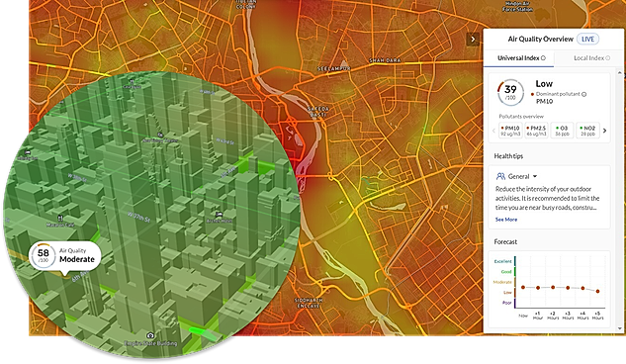Select the NO2 pollutant chip
The width and height of the screenshot is (626, 364).
click(x=587, y=131)
